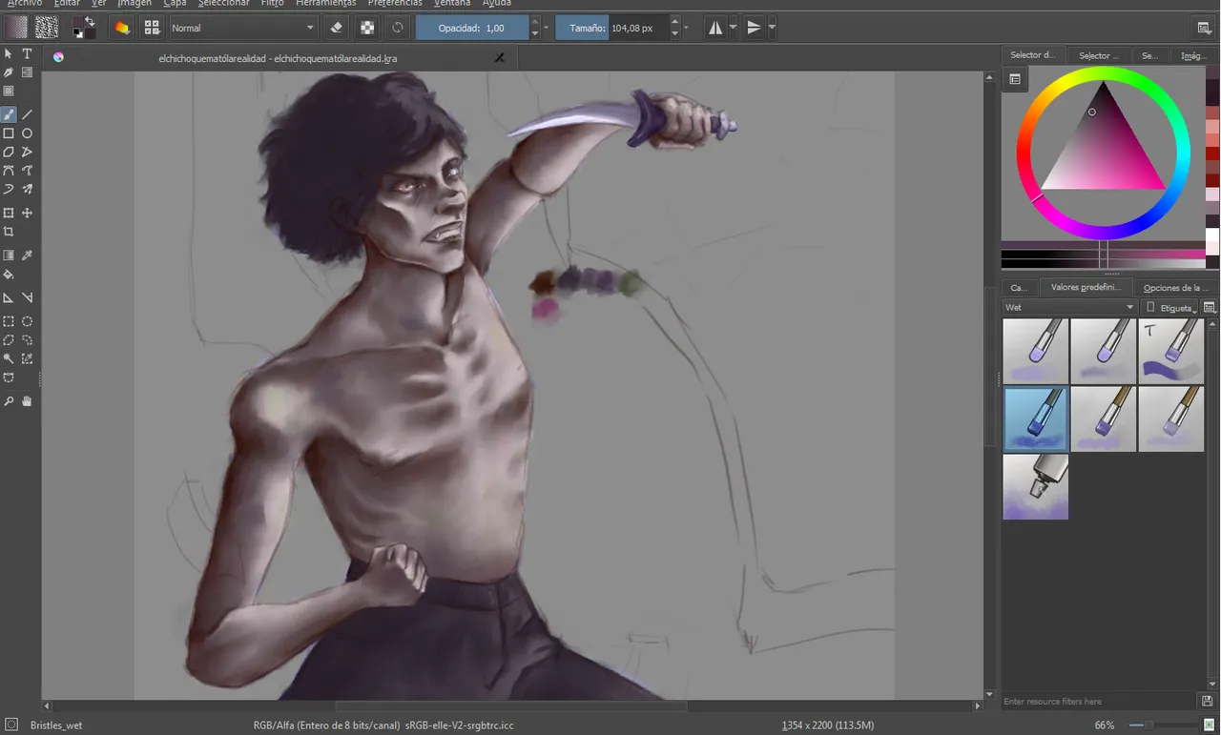Select the polyline drawing tool

(x=27, y=152)
